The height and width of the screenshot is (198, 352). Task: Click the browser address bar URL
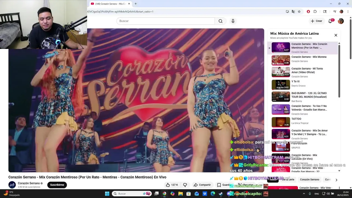click(120, 12)
